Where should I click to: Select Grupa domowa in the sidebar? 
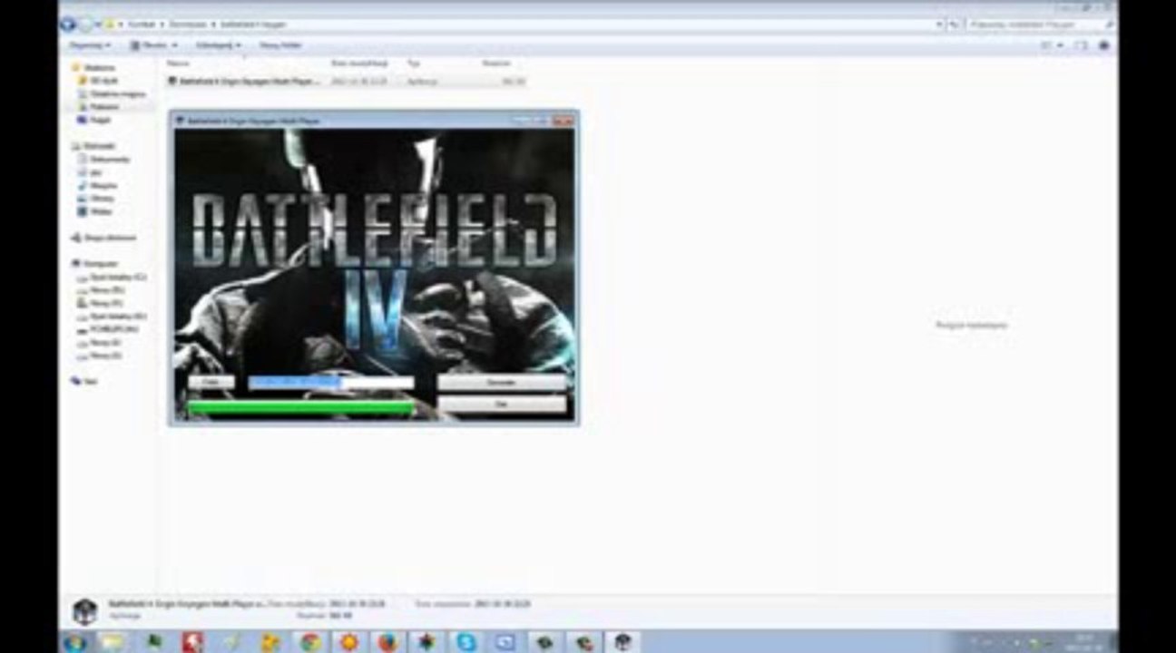103,238
